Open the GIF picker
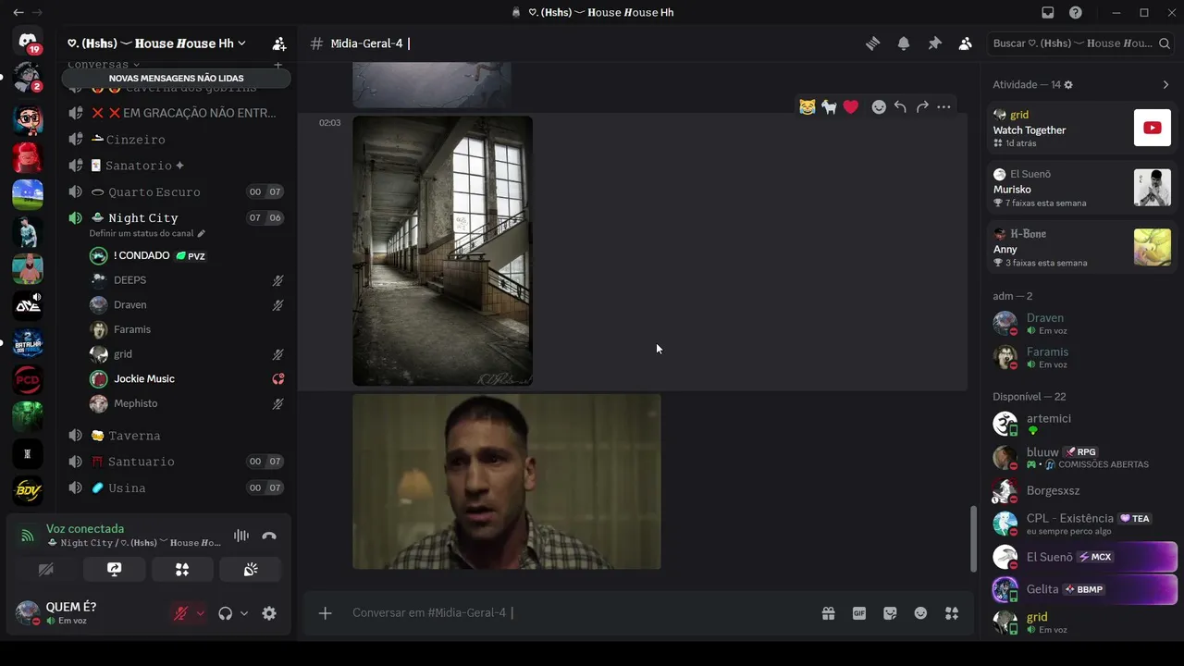Screen dimensions: 1184x666 coord(859,613)
